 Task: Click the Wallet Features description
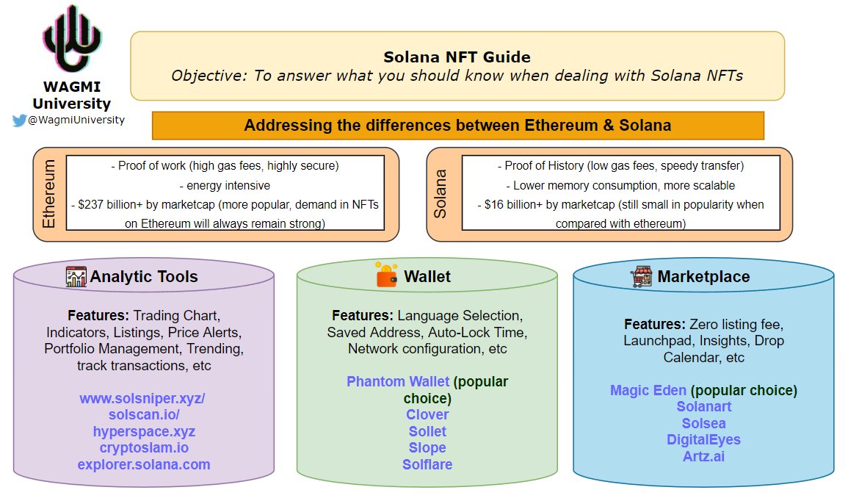427,332
